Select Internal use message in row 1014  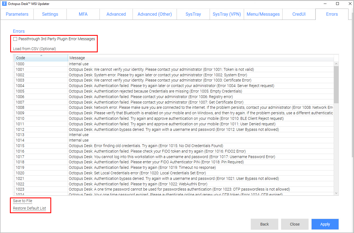[x=201, y=140]
